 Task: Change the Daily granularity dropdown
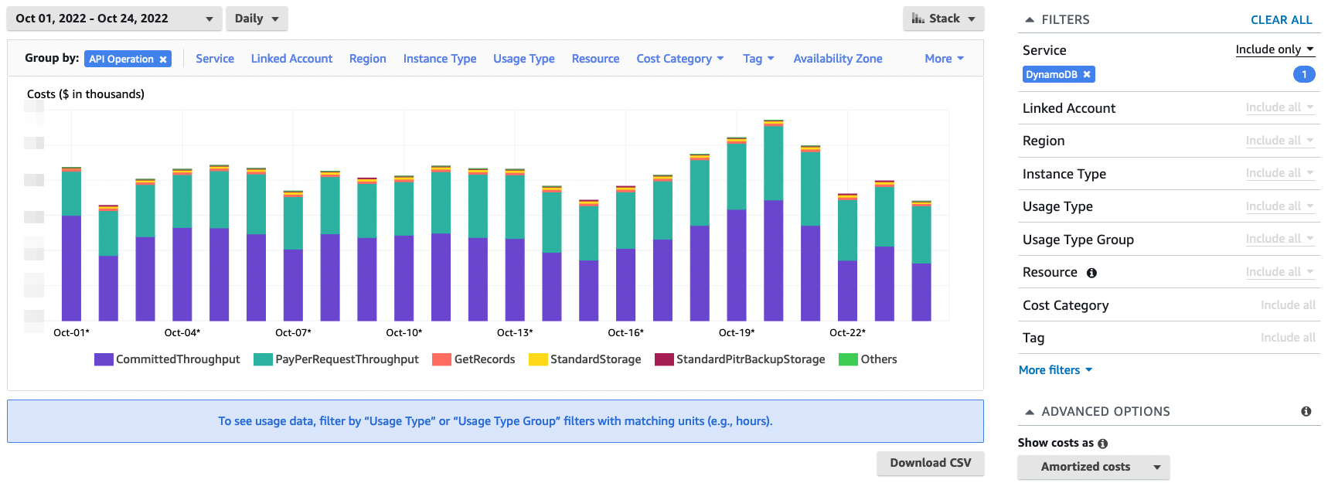tap(257, 19)
